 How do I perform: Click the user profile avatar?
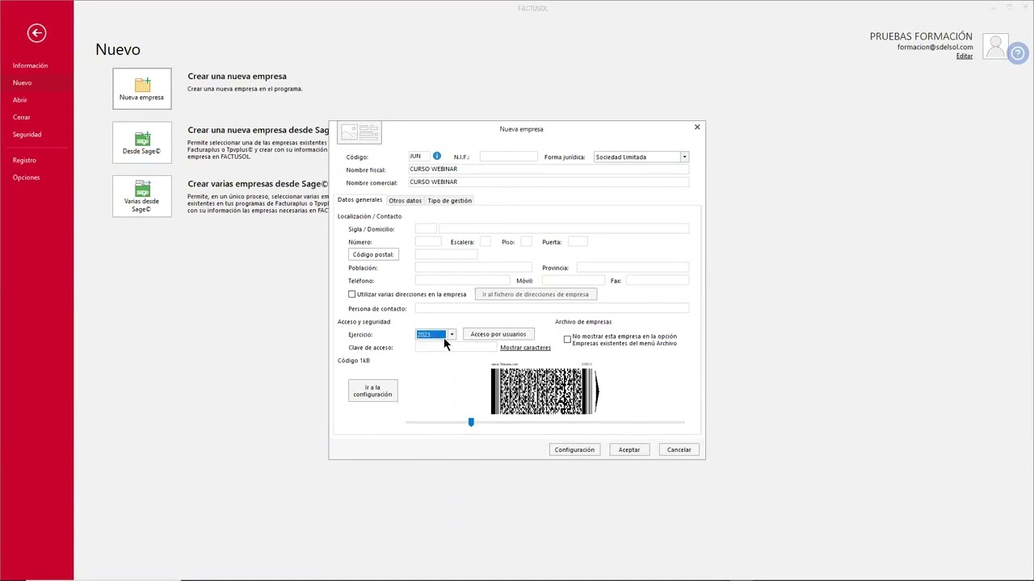(995, 47)
